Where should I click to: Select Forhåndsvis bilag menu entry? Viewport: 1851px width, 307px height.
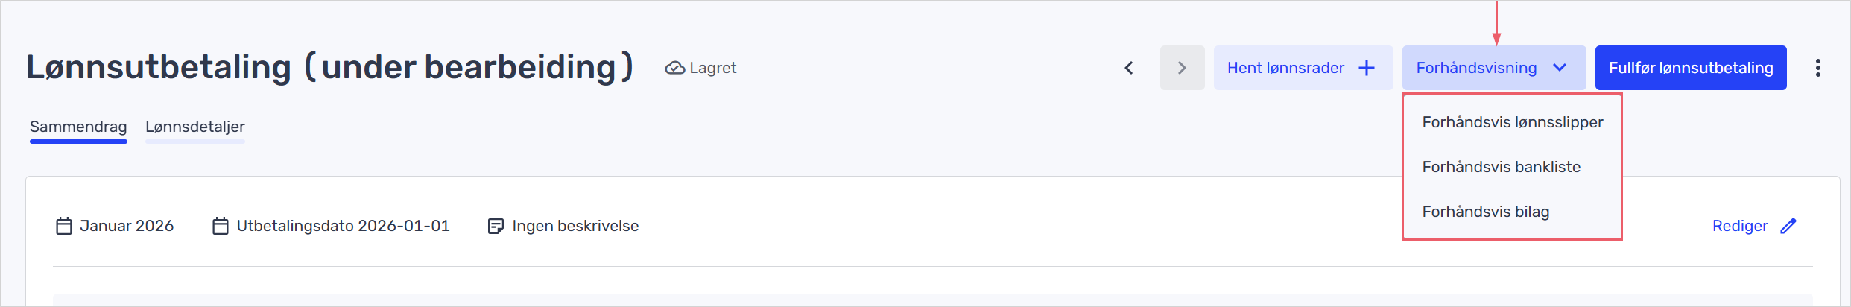coord(1485,212)
